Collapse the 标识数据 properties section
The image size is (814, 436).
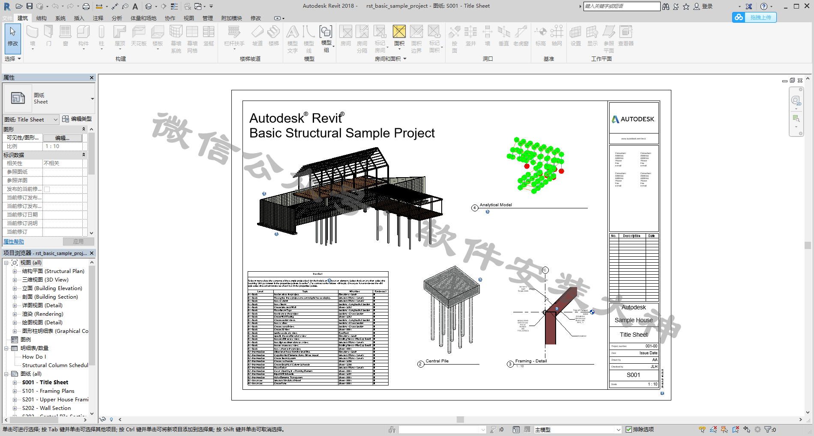point(84,154)
